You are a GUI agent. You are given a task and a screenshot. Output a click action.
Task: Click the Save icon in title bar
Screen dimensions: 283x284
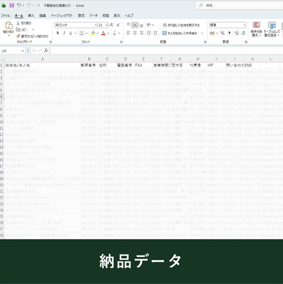coord(12,6)
